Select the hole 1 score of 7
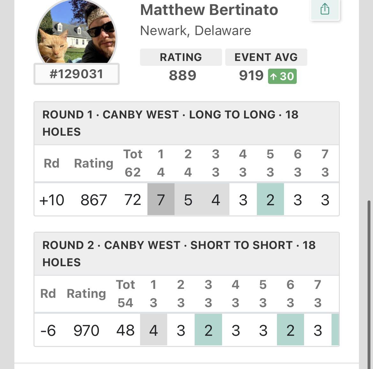Image resolution: width=373 pixels, height=369 pixels. 160,200
